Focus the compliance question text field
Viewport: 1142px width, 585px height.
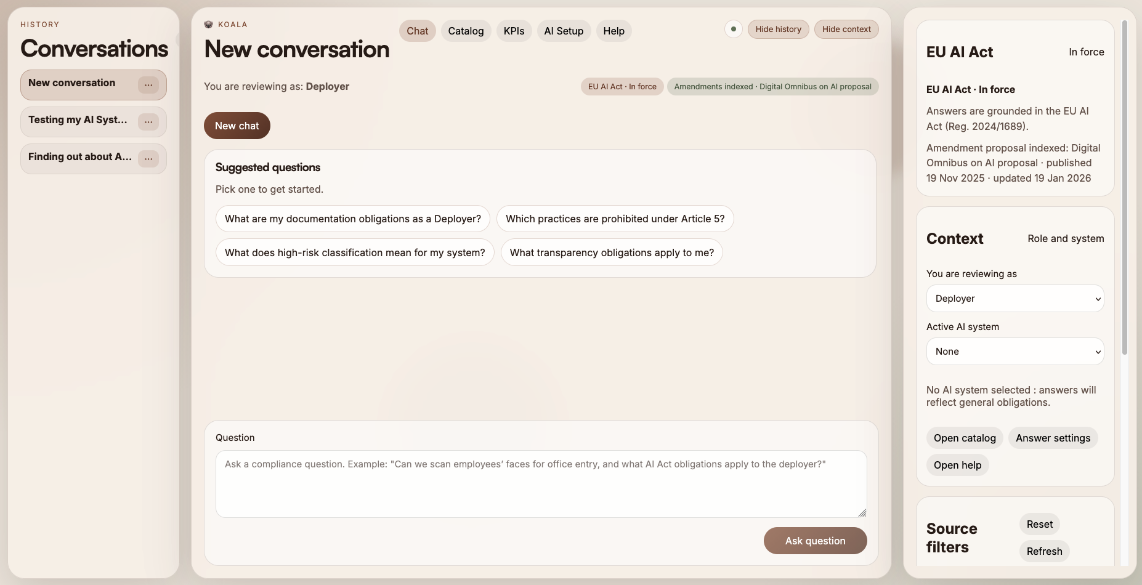(x=541, y=484)
